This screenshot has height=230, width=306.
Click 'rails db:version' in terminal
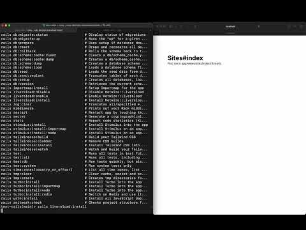(x=17, y=84)
